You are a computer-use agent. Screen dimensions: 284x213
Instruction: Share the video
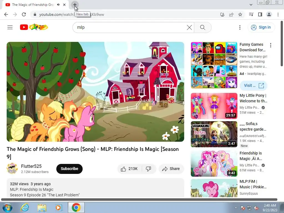point(171,169)
